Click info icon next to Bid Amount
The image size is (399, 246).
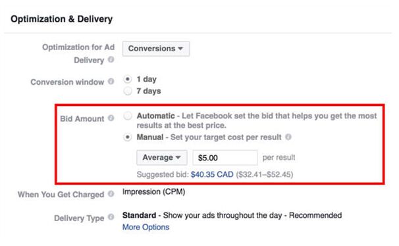(x=111, y=118)
